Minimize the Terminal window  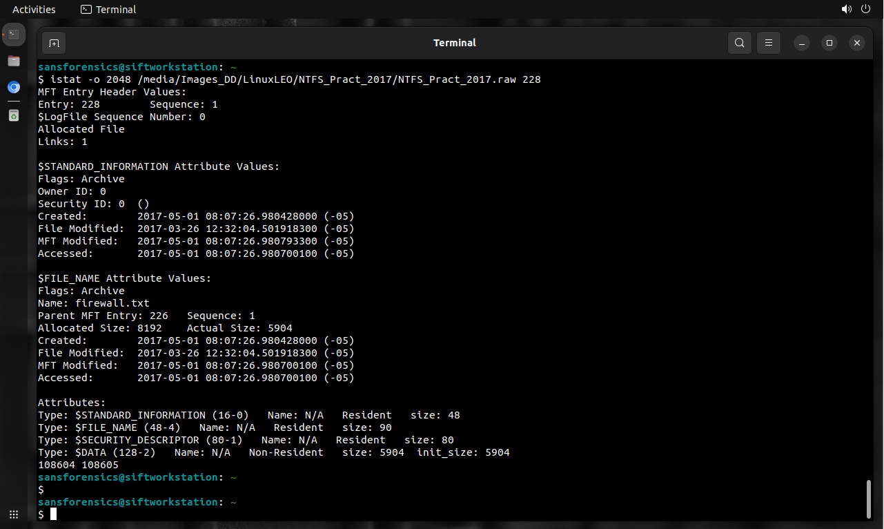point(802,43)
